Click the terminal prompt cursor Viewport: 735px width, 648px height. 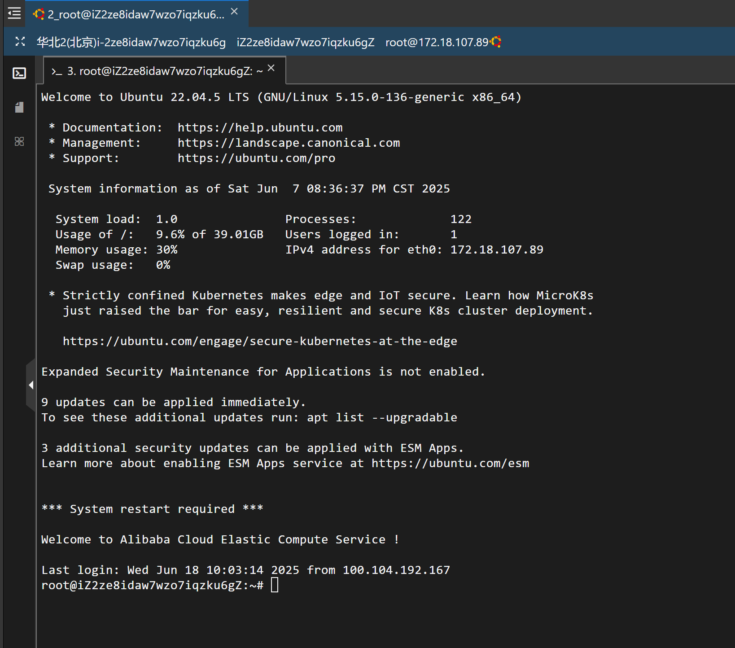click(x=275, y=585)
